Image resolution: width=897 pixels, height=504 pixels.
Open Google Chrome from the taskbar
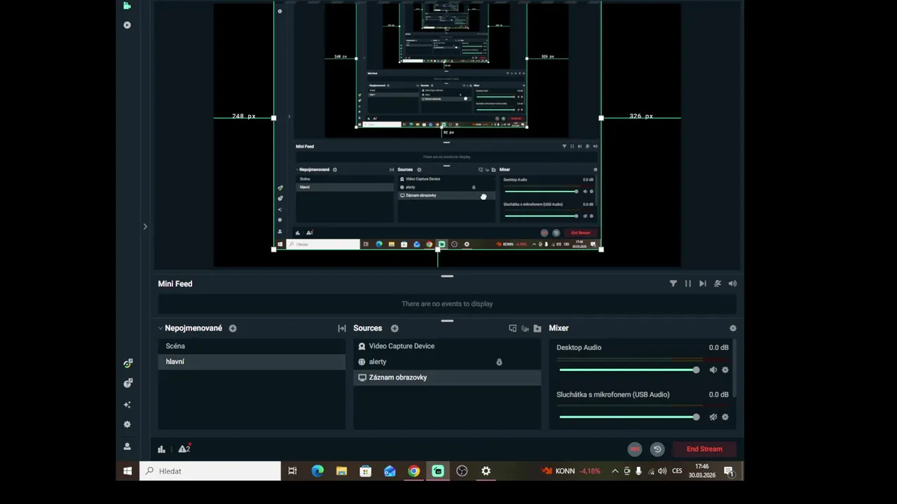[x=414, y=471]
